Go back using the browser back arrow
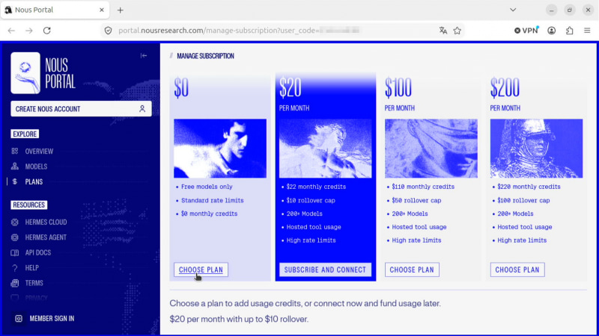The height and width of the screenshot is (336, 599). [x=11, y=31]
